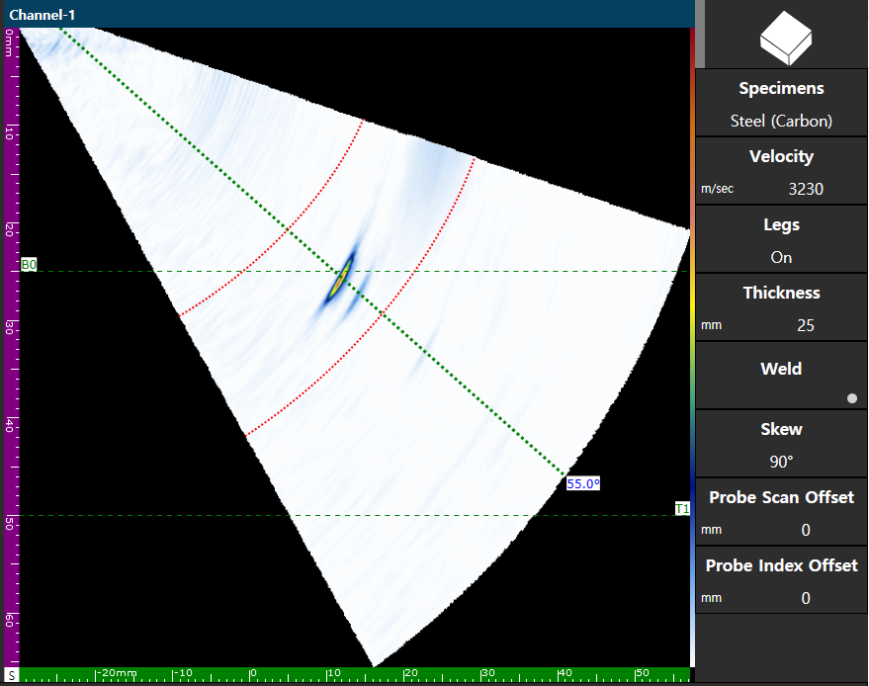The image size is (869, 686).
Task: Click the S button at ruler corner
Action: (12, 675)
